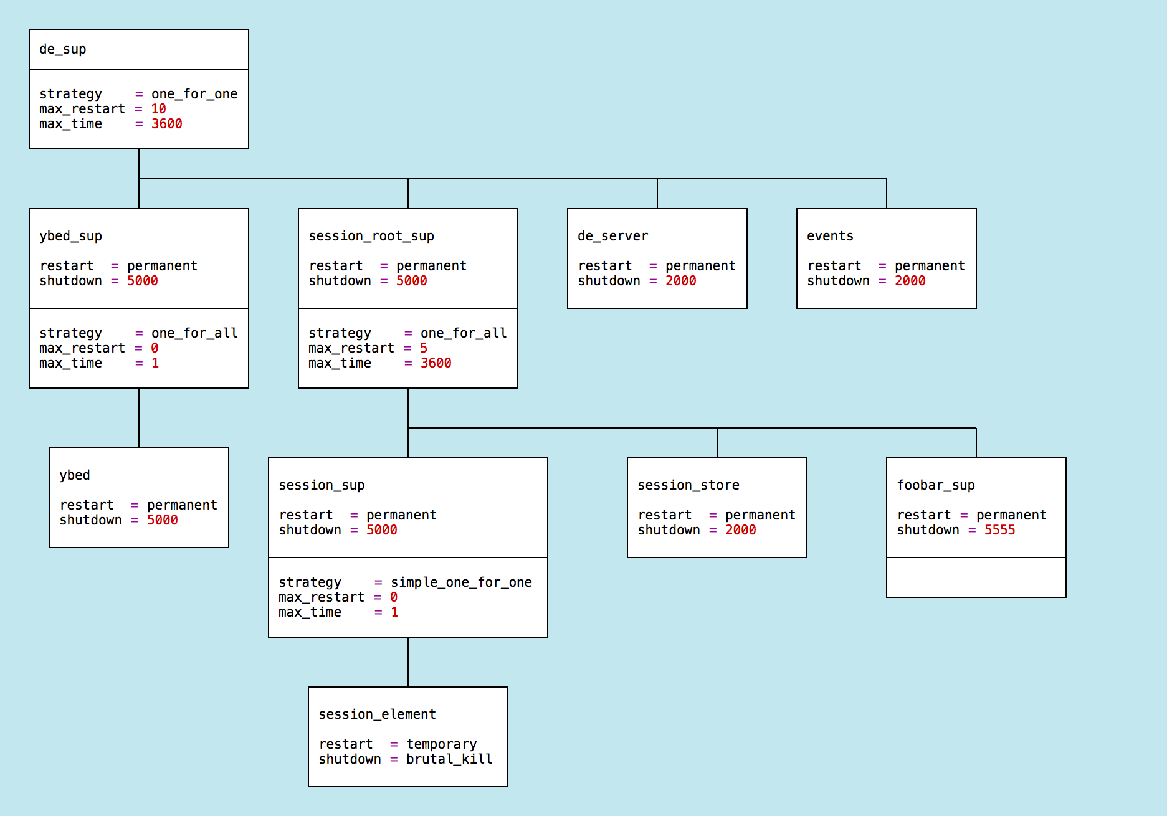1167x816 pixels.
Task: Select the session_root_sup node title
Action: click(371, 236)
